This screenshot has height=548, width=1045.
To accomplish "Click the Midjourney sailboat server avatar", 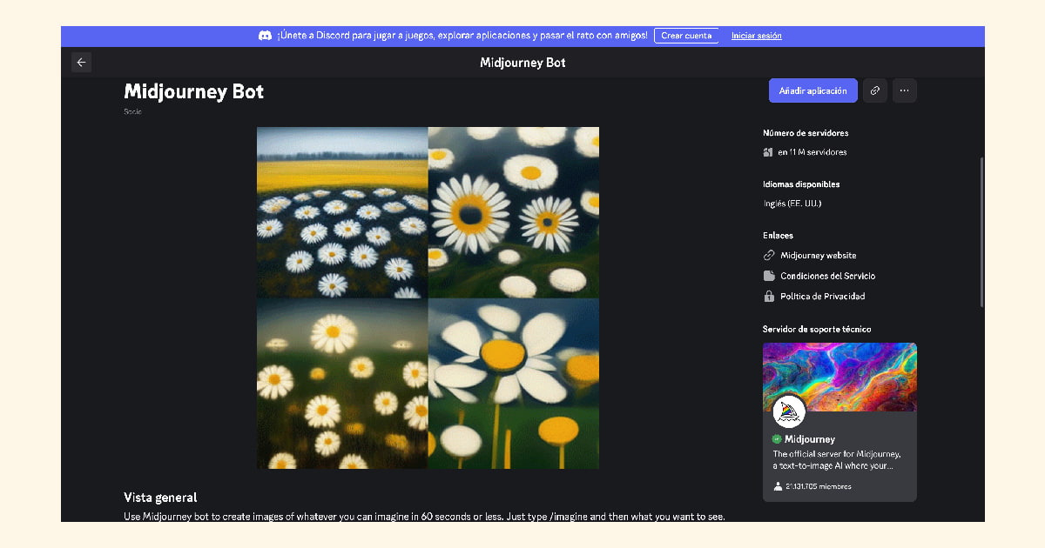I will (789, 411).
